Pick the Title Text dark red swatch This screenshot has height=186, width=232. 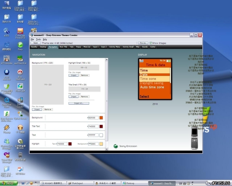[101, 126]
